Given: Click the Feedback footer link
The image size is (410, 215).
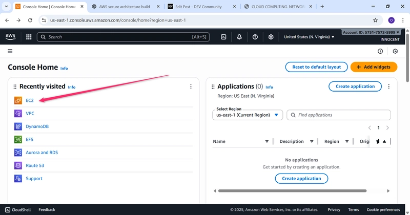Looking at the screenshot, I should tap(47, 210).
